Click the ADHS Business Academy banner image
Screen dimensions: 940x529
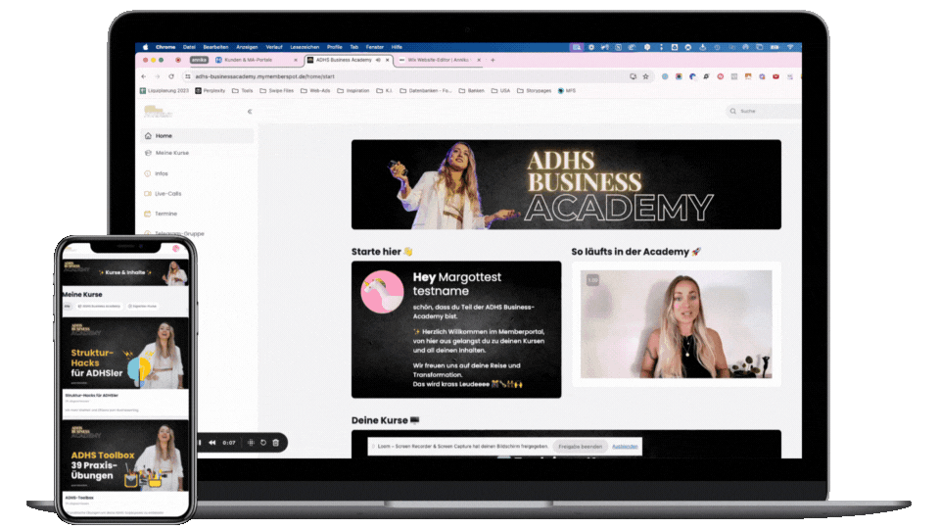click(566, 185)
